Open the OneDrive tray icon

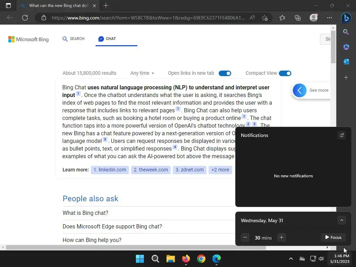[302, 259]
